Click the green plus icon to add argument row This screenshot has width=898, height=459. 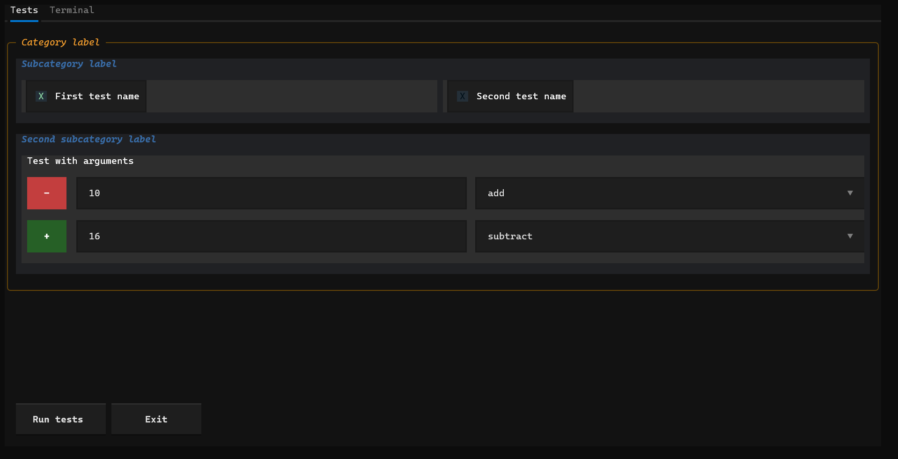[46, 236]
